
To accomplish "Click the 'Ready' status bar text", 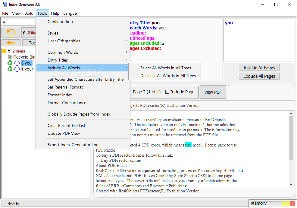I will tap(13, 203).
